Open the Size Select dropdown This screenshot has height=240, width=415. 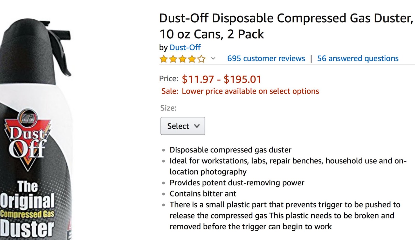[x=183, y=126]
